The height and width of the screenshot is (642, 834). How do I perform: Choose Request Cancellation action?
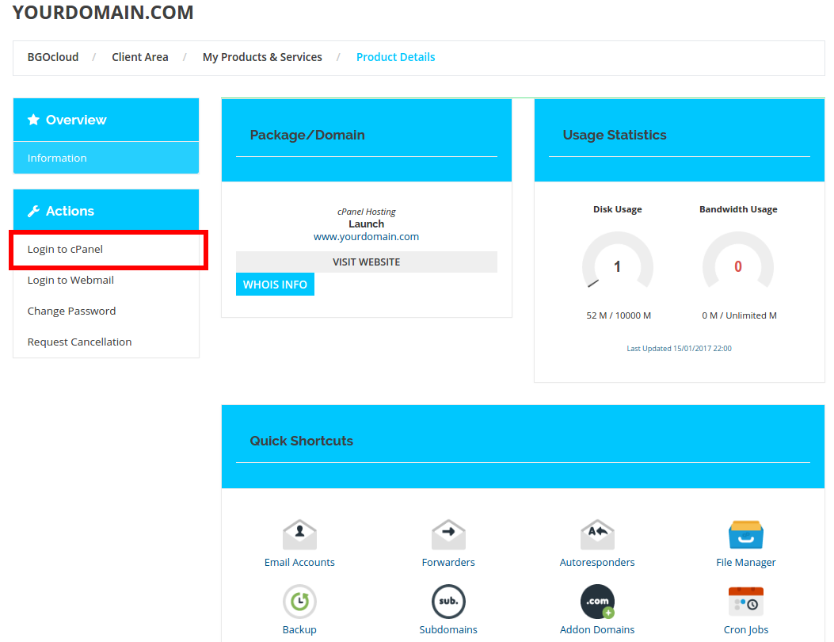(106, 342)
